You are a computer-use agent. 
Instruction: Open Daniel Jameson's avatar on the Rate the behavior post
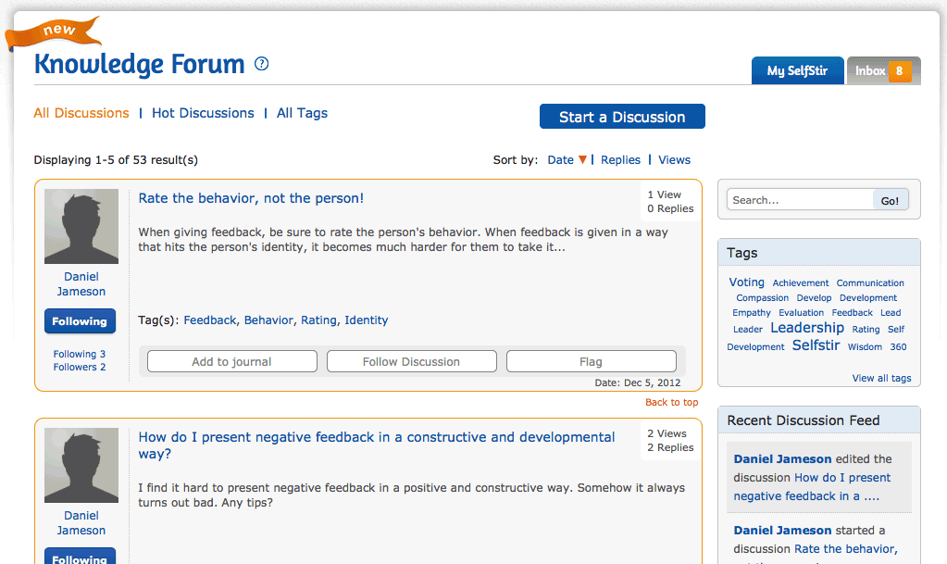[81, 226]
